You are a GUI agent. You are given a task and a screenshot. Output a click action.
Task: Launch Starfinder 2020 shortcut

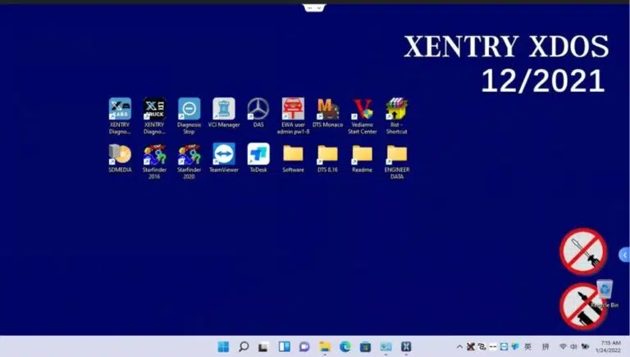189,154
